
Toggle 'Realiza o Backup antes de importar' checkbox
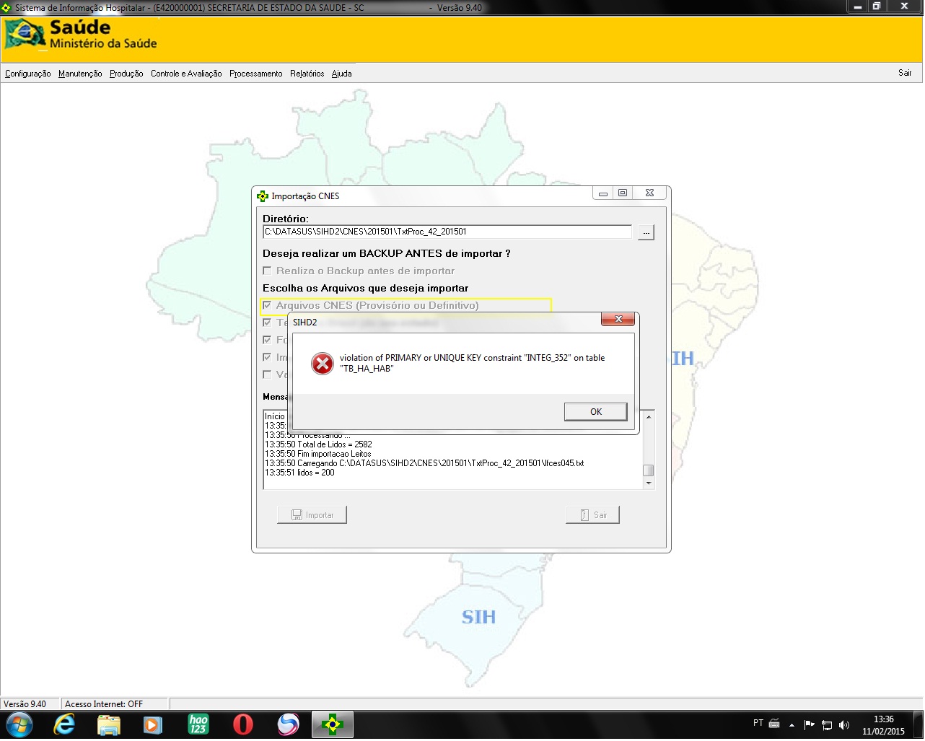268,271
